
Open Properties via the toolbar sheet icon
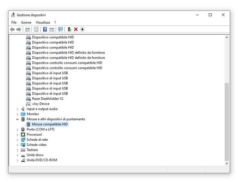(x=36, y=29)
